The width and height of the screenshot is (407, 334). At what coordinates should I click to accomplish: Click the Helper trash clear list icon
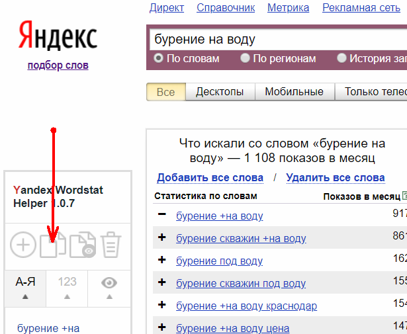[x=111, y=245]
